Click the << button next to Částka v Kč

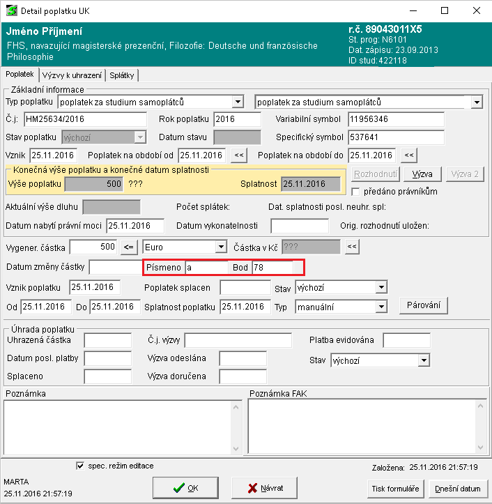(352, 247)
